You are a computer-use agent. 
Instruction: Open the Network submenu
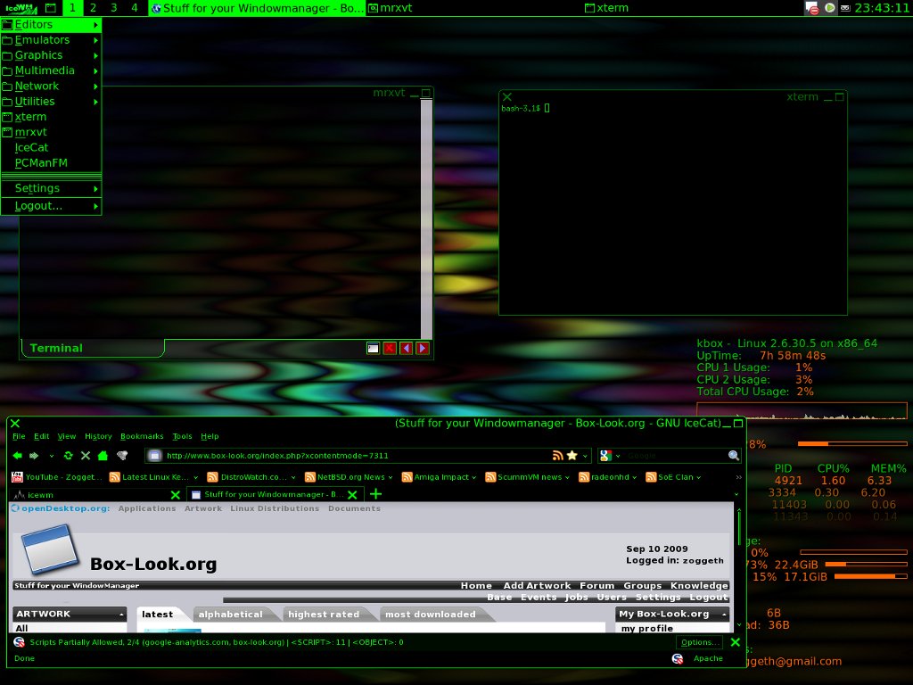coord(51,87)
